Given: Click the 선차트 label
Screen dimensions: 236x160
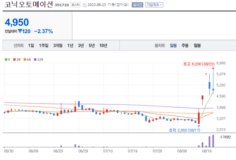Looking at the screenshot, I should point(19,45).
